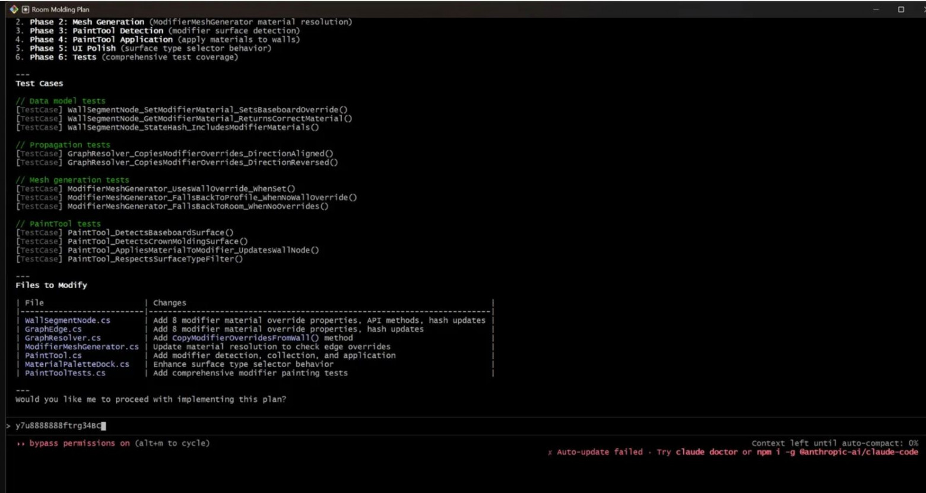Click PaintTool_DetectsBaseboardSurface() test name
The width and height of the screenshot is (926, 493).
click(x=151, y=233)
